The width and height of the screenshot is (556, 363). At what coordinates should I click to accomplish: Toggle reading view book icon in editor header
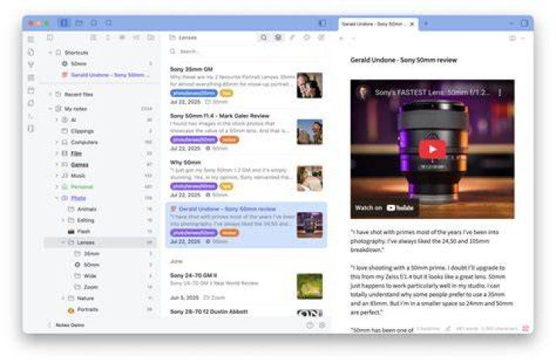[x=512, y=38]
